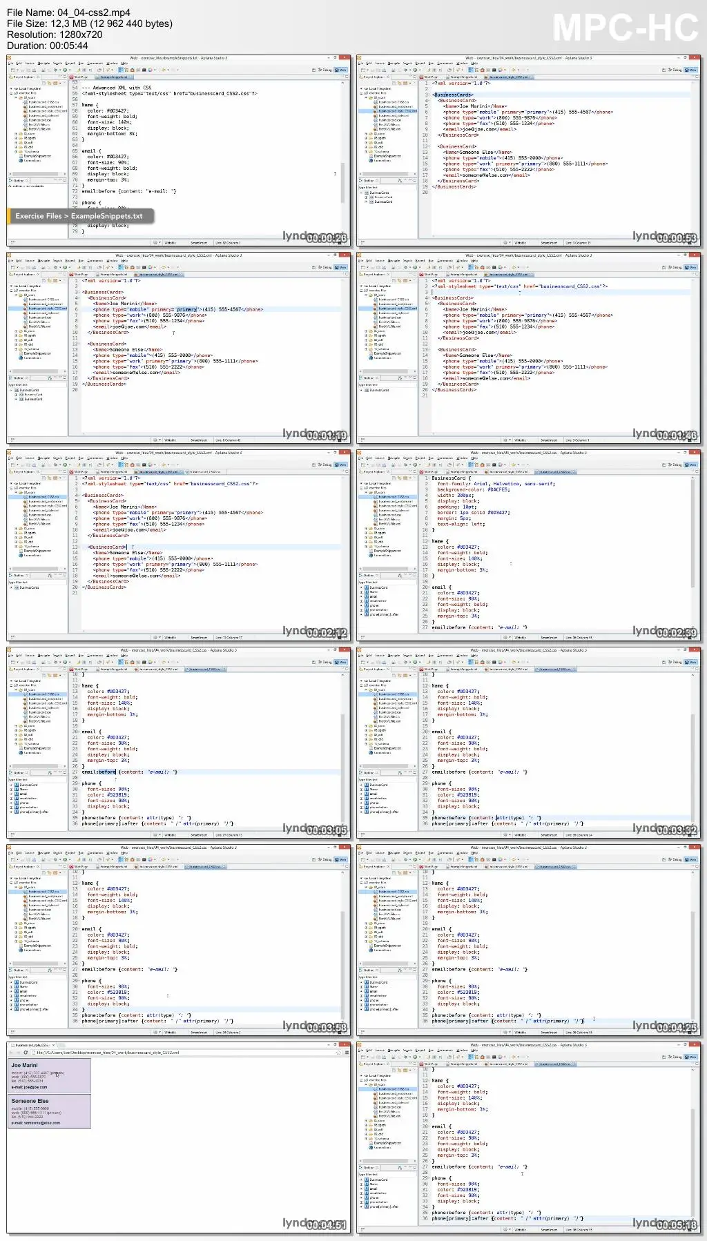Image resolution: width=707 pixels, height=1241 pixels.
Task: Select the thumbnail at timestamp 00:01:19
Action: pyautogui.click(x=179, y=348)
